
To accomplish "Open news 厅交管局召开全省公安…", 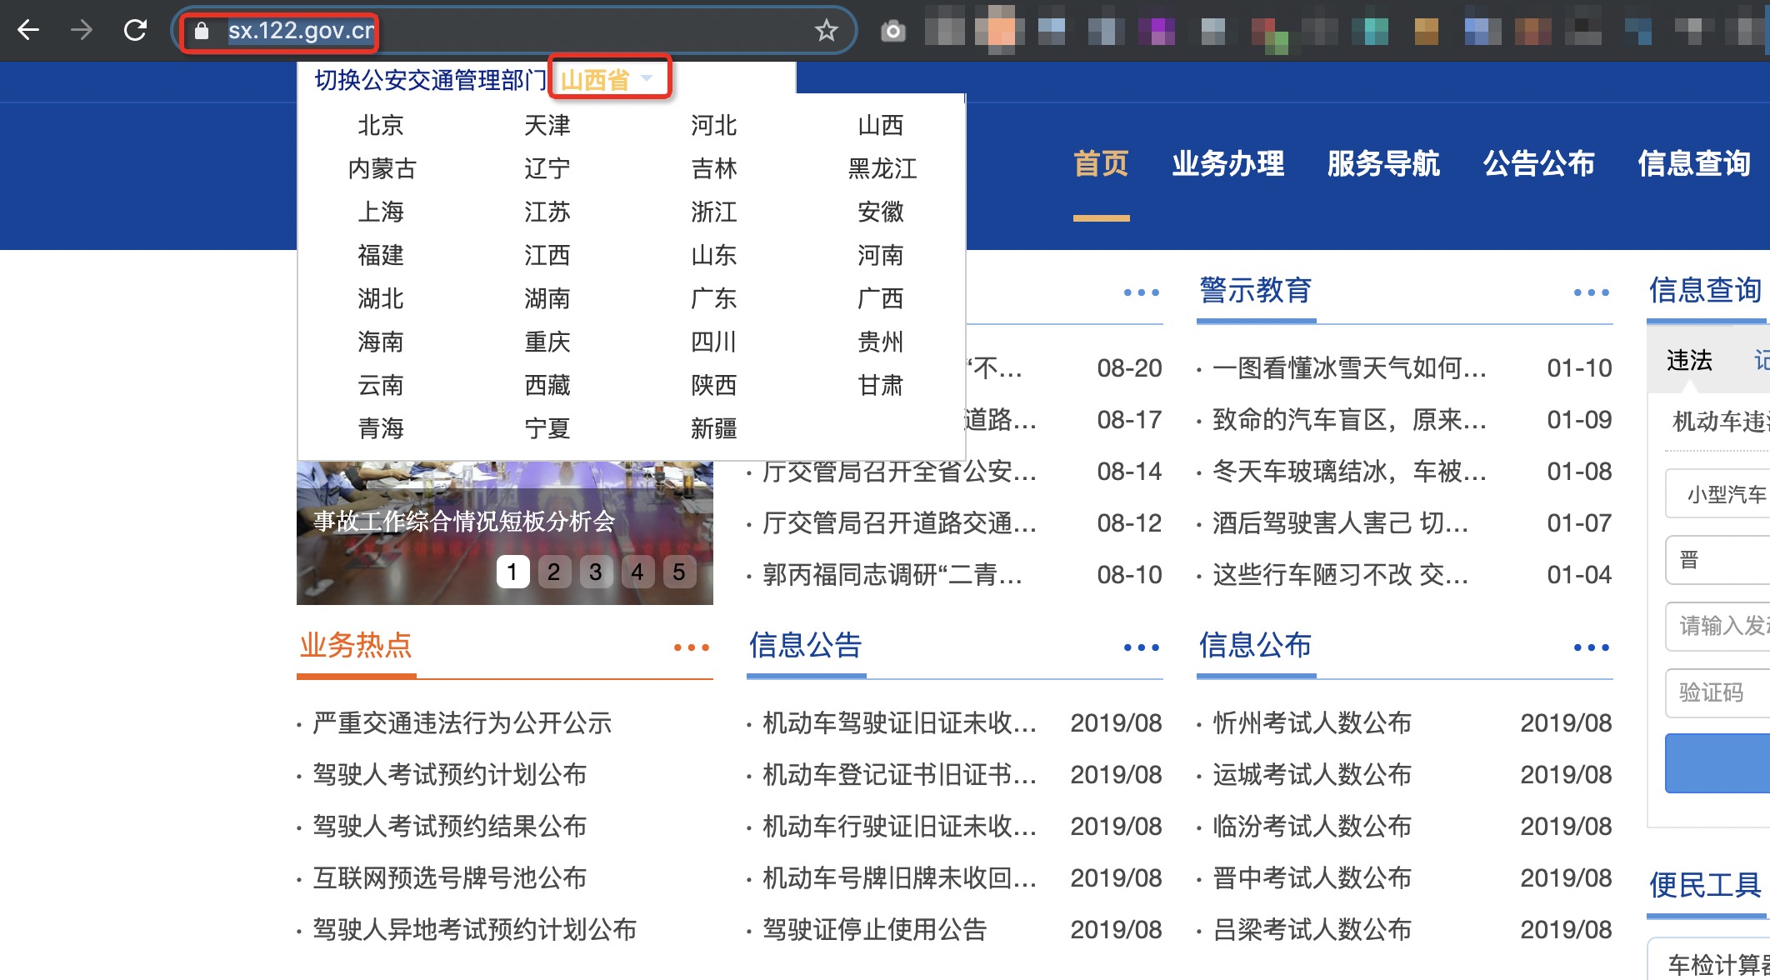I will [899, 471].
